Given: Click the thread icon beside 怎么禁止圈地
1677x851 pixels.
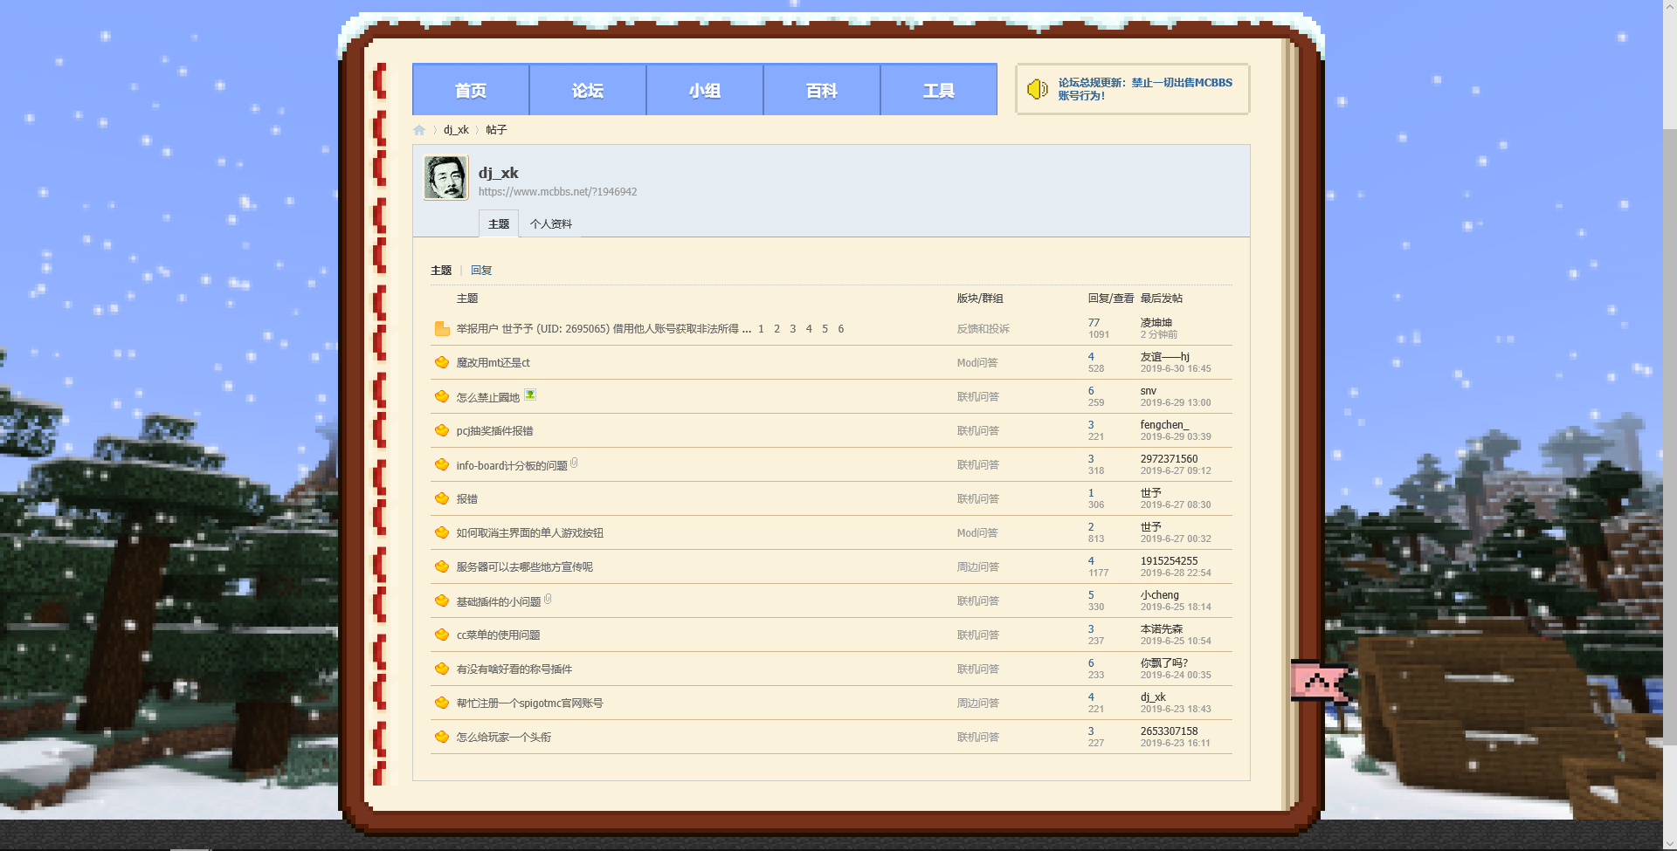Looking at the screenshot, I should point(442,396).
